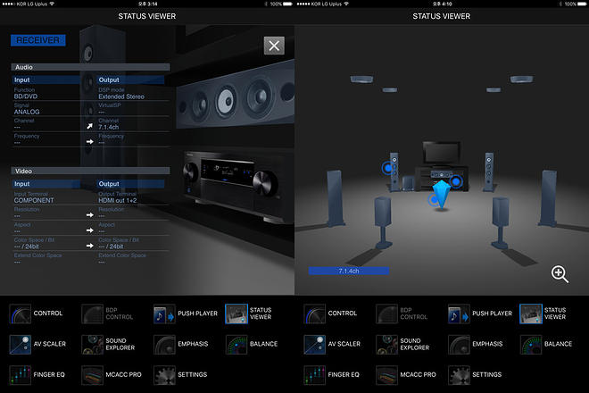The height and width of the screenshot is (393, 589).
Task: Tap top-left ceiling speaker in room view
Action: pyautogui.click(x=361, y=79)
